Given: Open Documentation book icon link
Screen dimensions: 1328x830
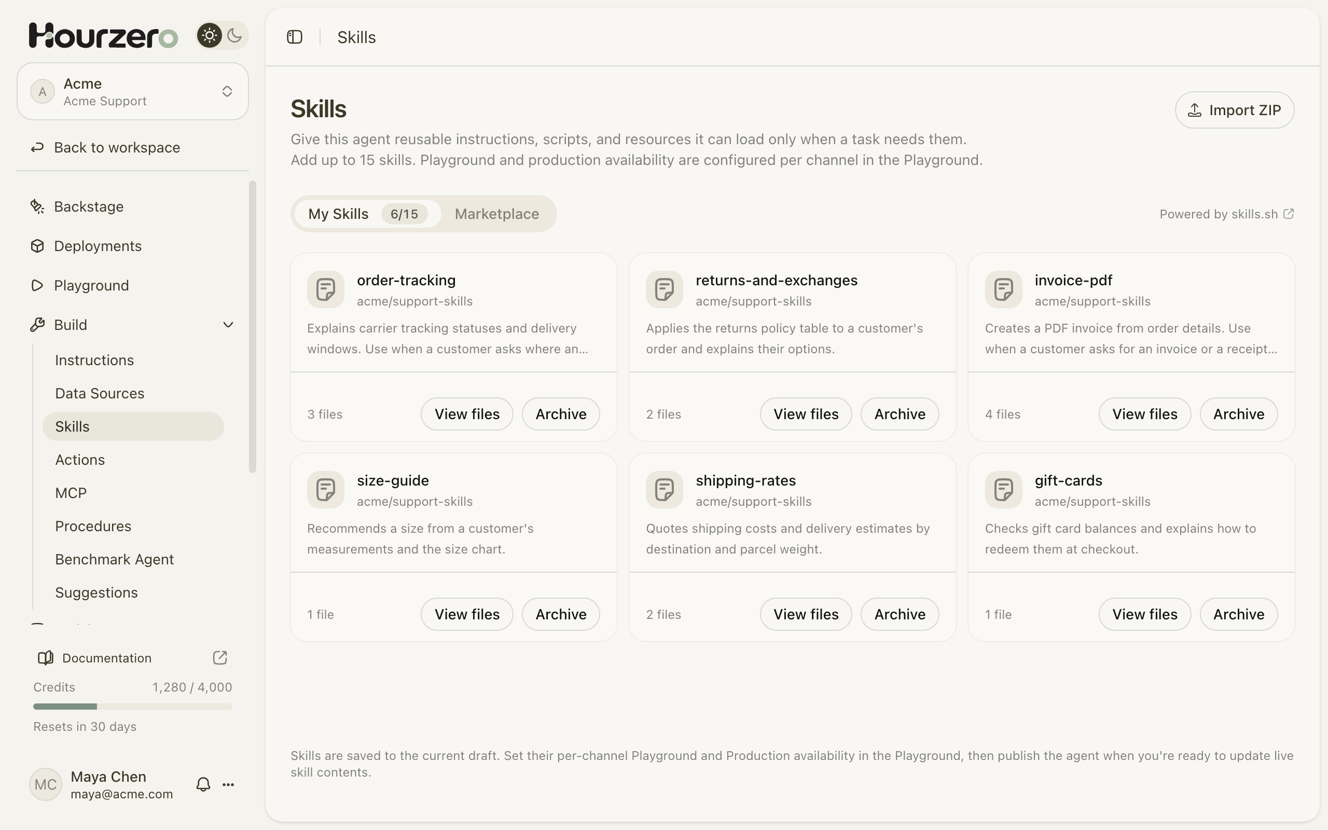Looking at the screenshot, I should (46, 658).
